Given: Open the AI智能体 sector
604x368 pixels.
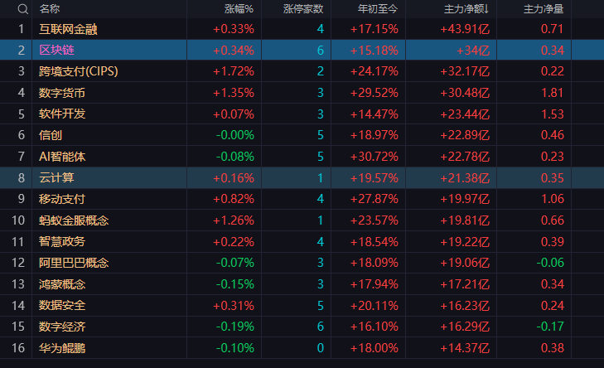Looking at the screenshot, I should 62,157.
